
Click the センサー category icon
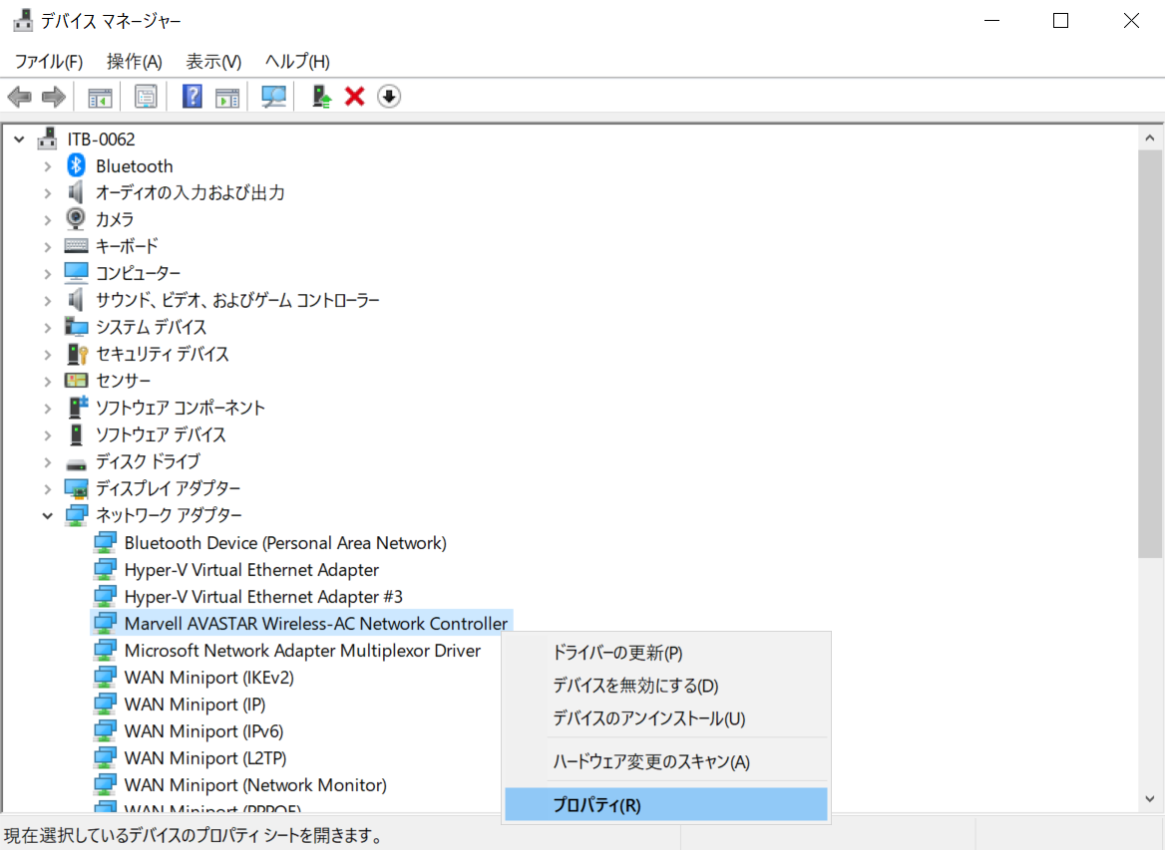[76, 380]
